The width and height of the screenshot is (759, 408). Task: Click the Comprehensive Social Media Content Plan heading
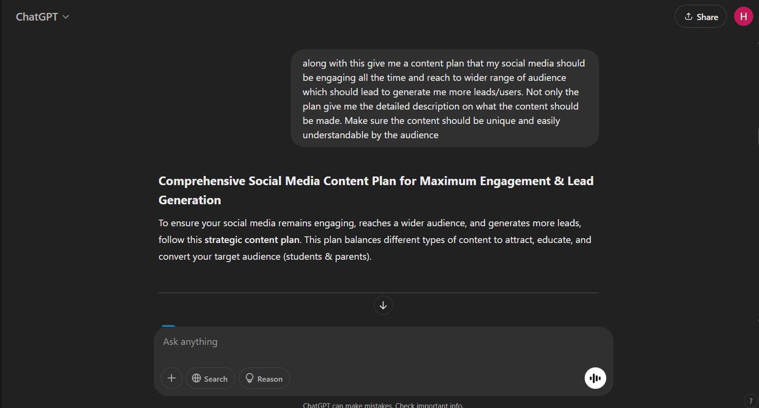tap(376, 190)
